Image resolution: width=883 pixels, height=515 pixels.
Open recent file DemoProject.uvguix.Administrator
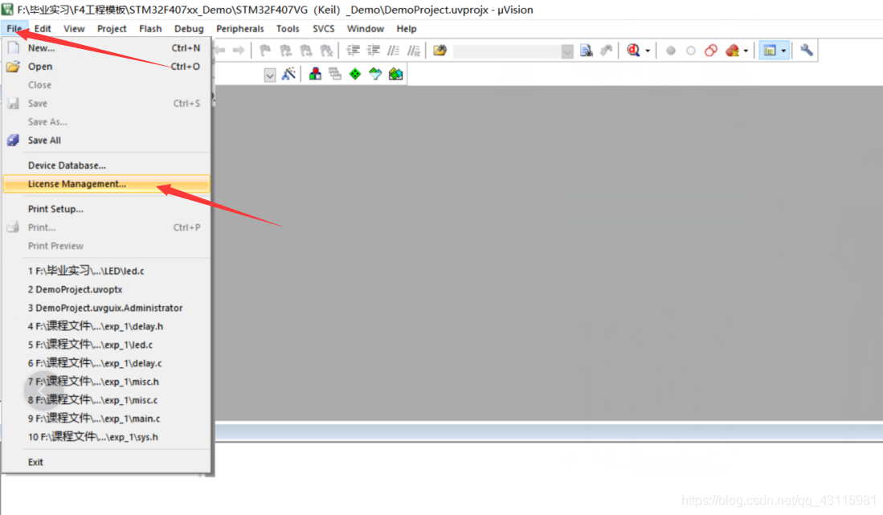point(106,308)
